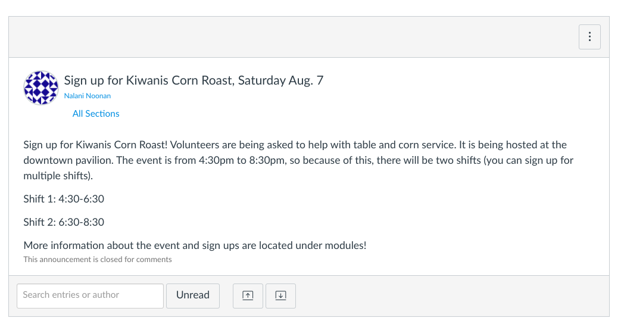Click the line beginning with downtown pavilion

click(298, 161)
